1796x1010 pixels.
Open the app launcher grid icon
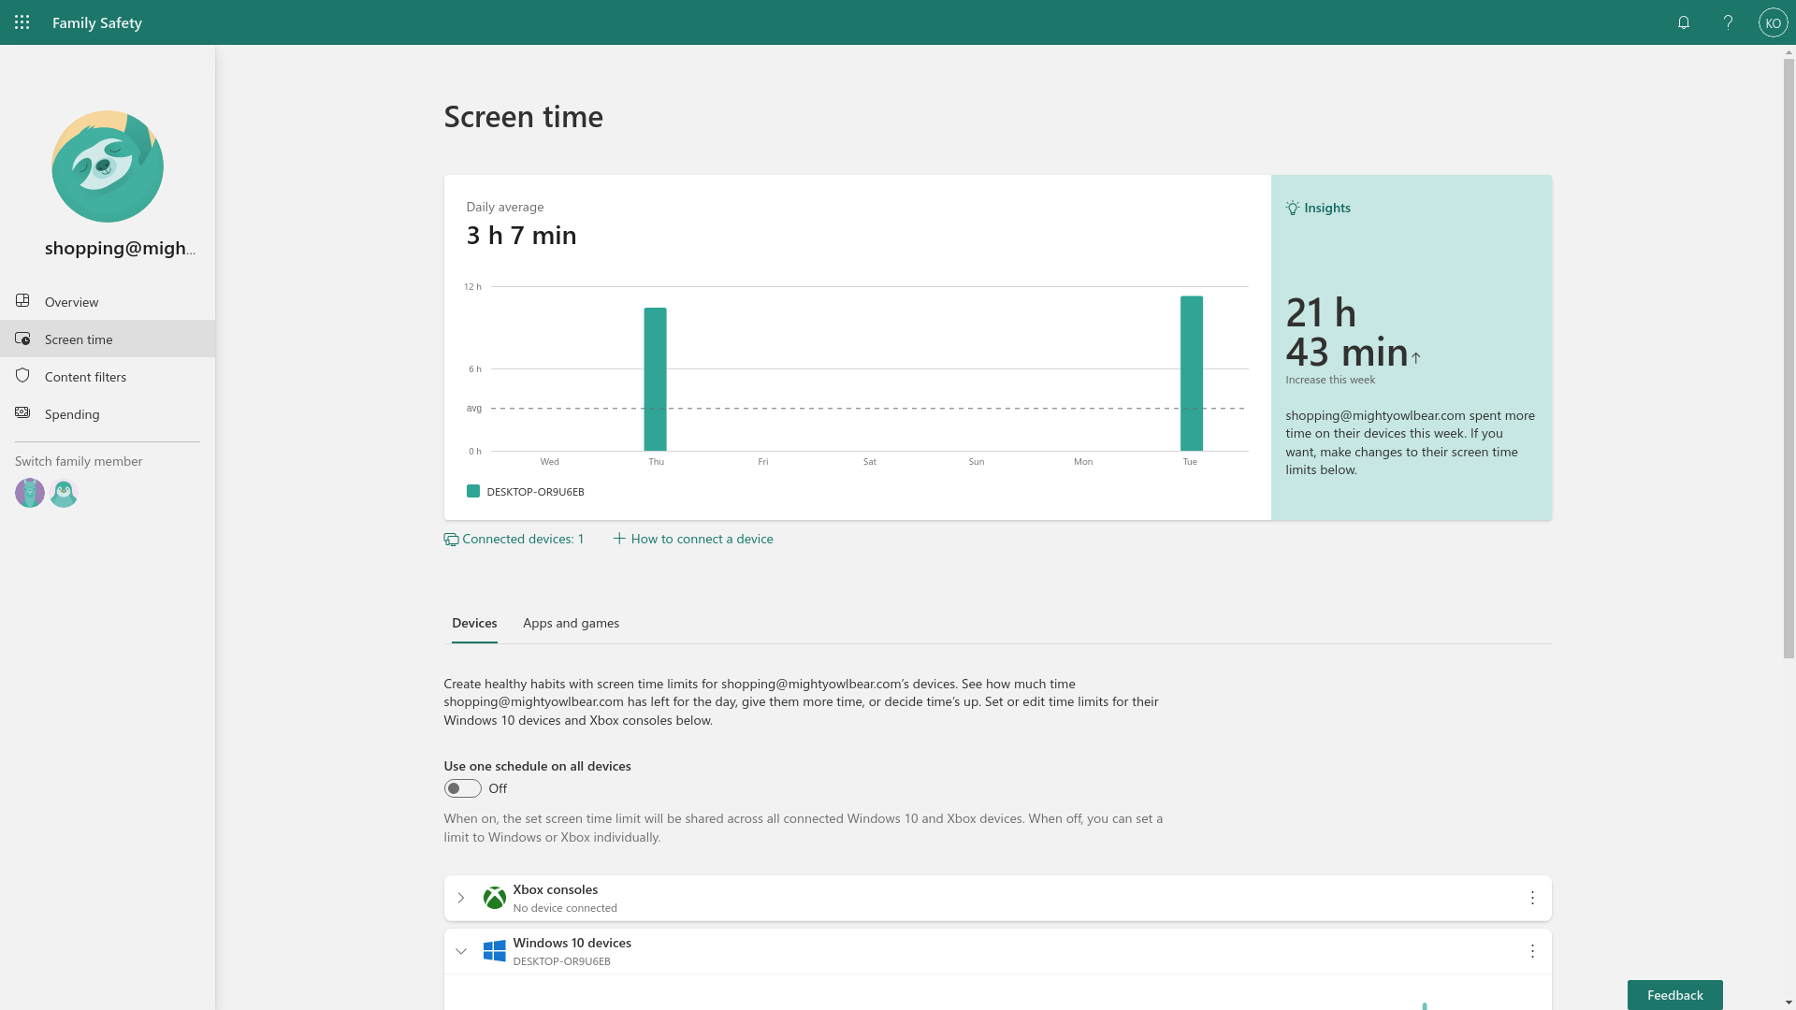[22, 22]
